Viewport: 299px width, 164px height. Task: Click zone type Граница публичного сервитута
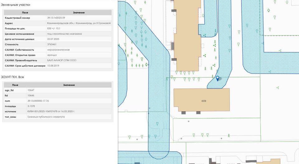[x=46, y=117]
